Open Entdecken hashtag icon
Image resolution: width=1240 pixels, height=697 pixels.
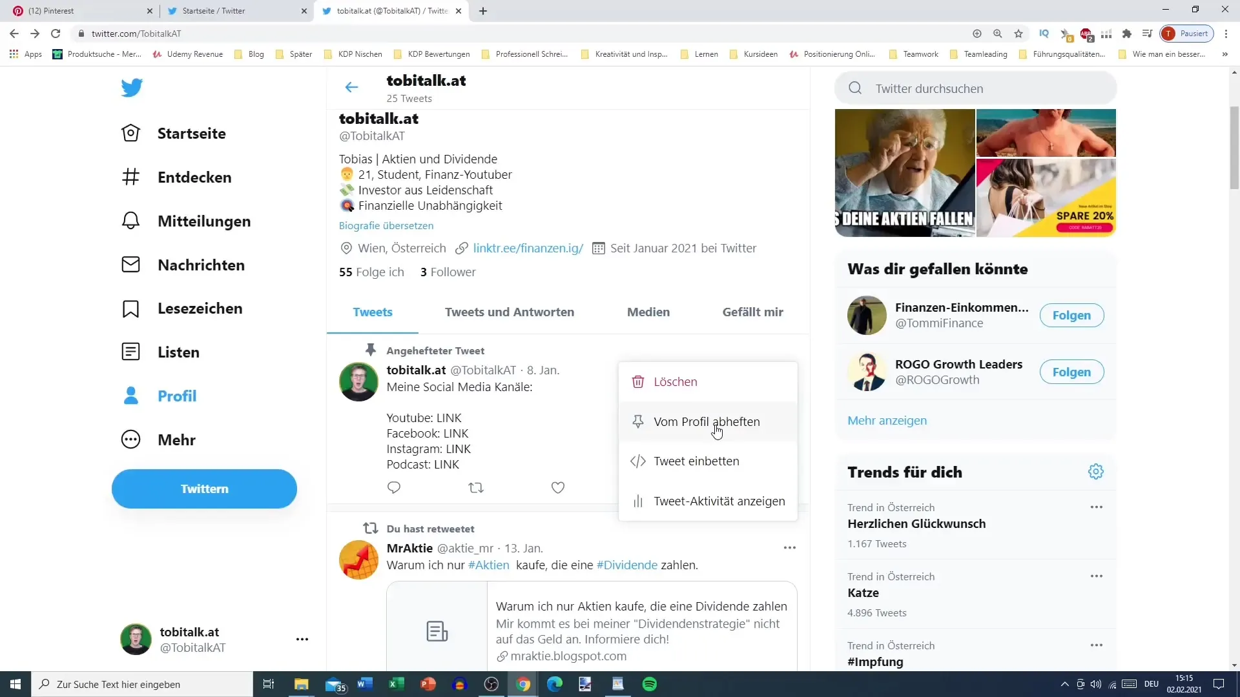[x=130, y=177]
